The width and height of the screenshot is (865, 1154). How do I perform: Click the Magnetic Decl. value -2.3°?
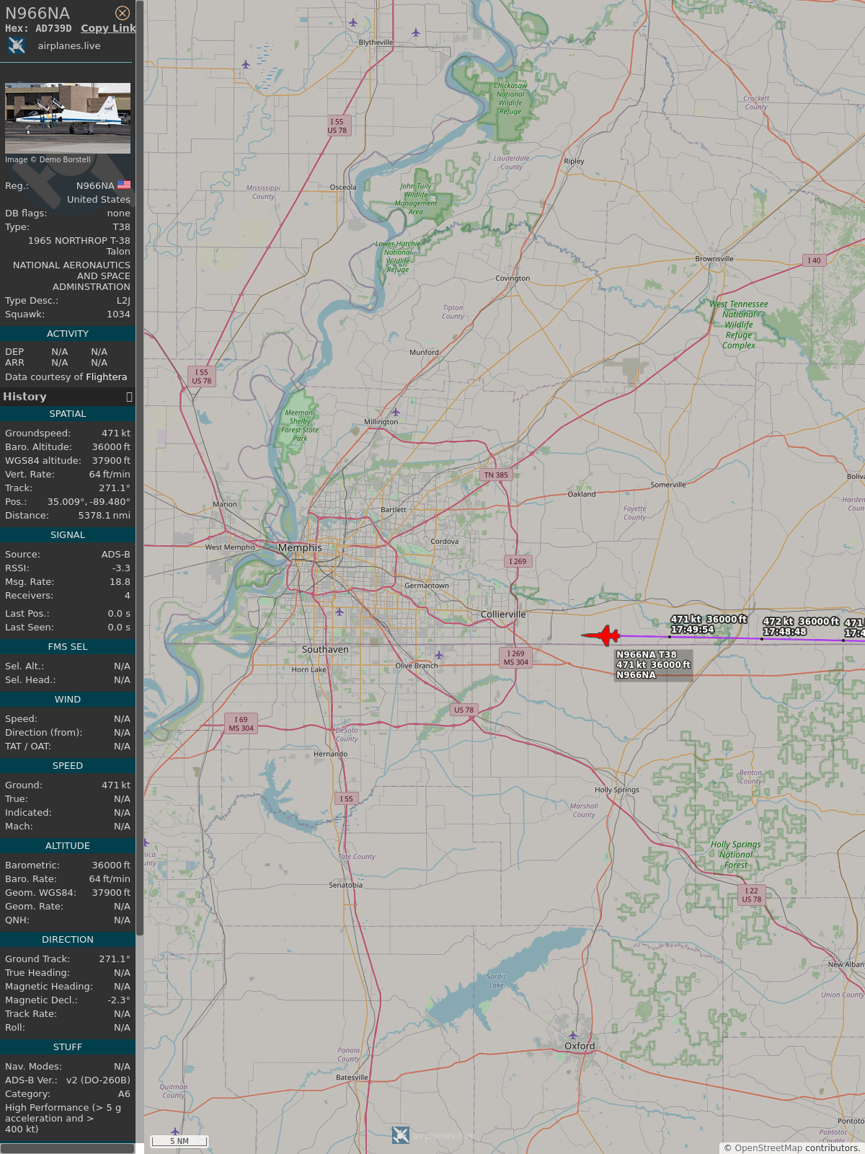[119, 1000]
